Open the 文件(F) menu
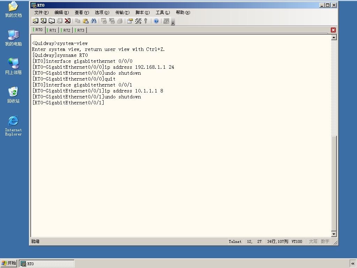This screenshot has height=268, width=357. point(41,13)
